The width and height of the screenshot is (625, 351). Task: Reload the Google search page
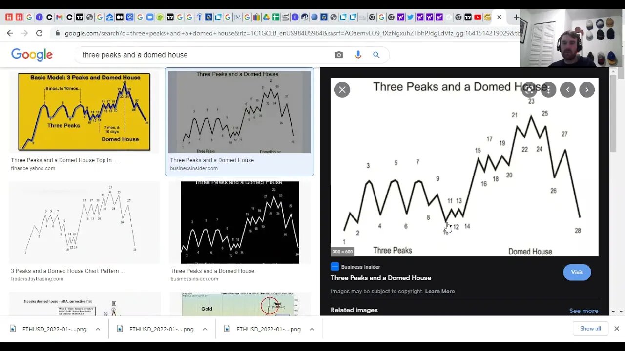coord(40,33)
